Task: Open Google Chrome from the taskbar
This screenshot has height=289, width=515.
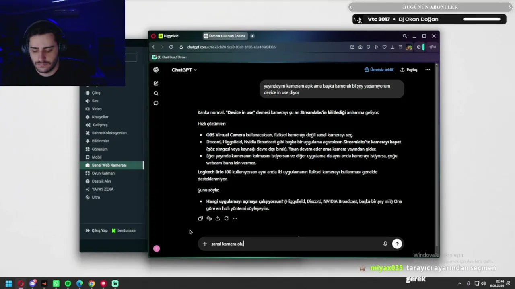Action: click(91, 283)
